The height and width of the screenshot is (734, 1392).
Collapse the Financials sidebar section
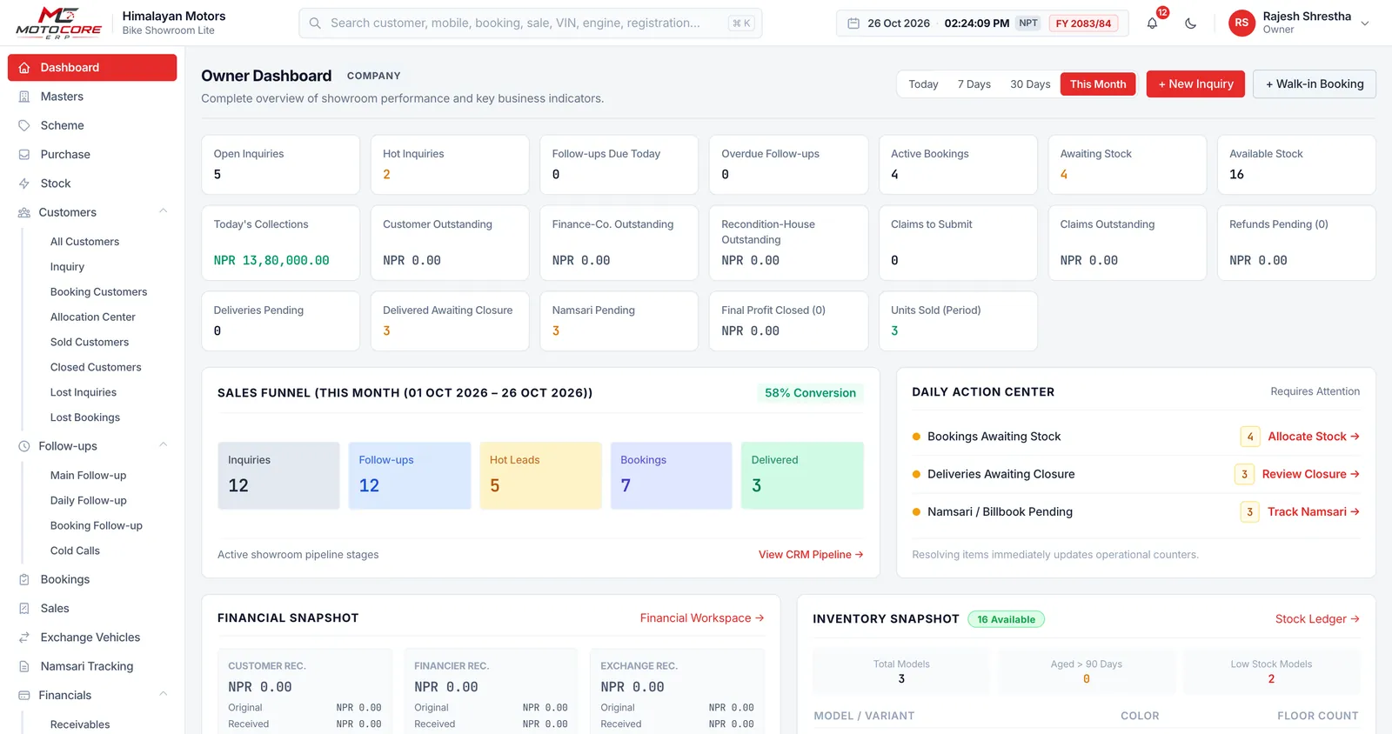(x=163, y=694)
